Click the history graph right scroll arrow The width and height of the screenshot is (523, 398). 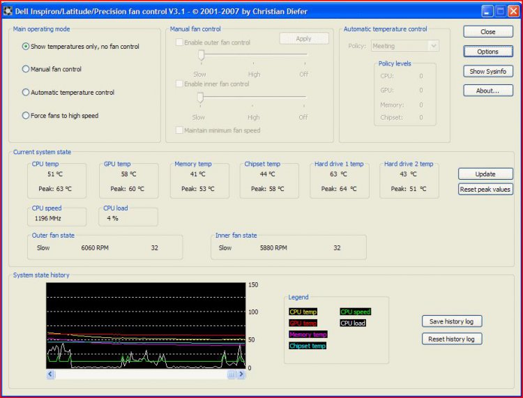click(x=241, y=374)
